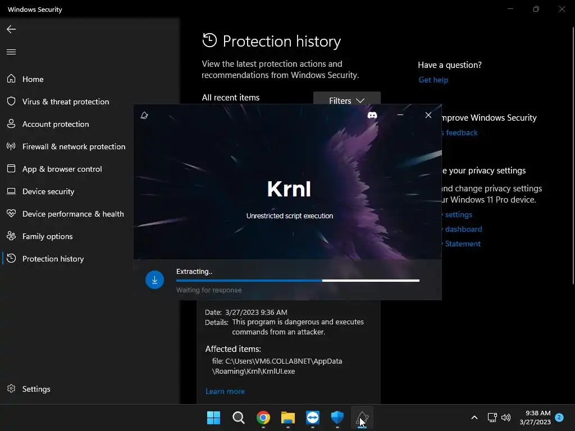
Task: Open the Discord icon in Krnl installer
Action: click(x=372, y=115)
